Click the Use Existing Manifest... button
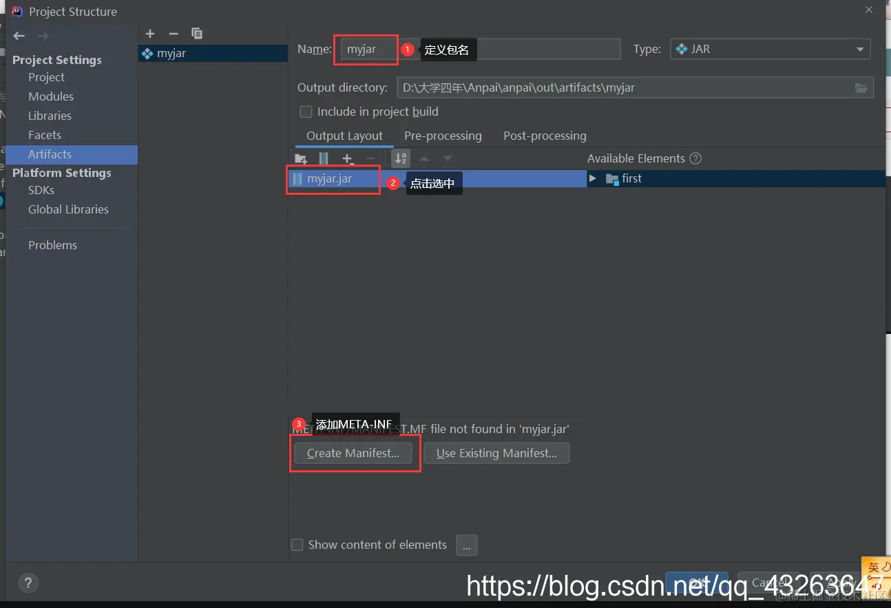The width and height of the screenshot is (891, 608). [x=496, y=453]
